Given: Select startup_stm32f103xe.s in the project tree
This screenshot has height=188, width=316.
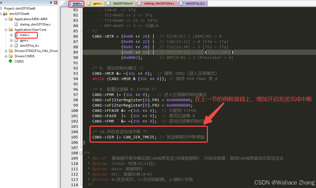Looking at the screenshot, I should coord(35,24).
